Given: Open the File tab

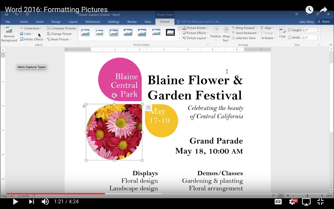Looking at the screenshot, I should coord(8,22).
